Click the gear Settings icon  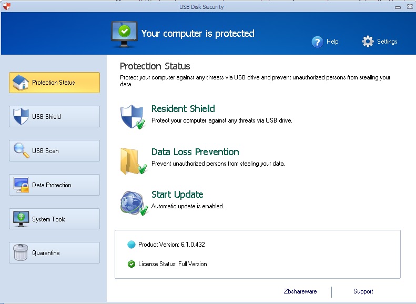pyautogui.click(x=368, y=42)
